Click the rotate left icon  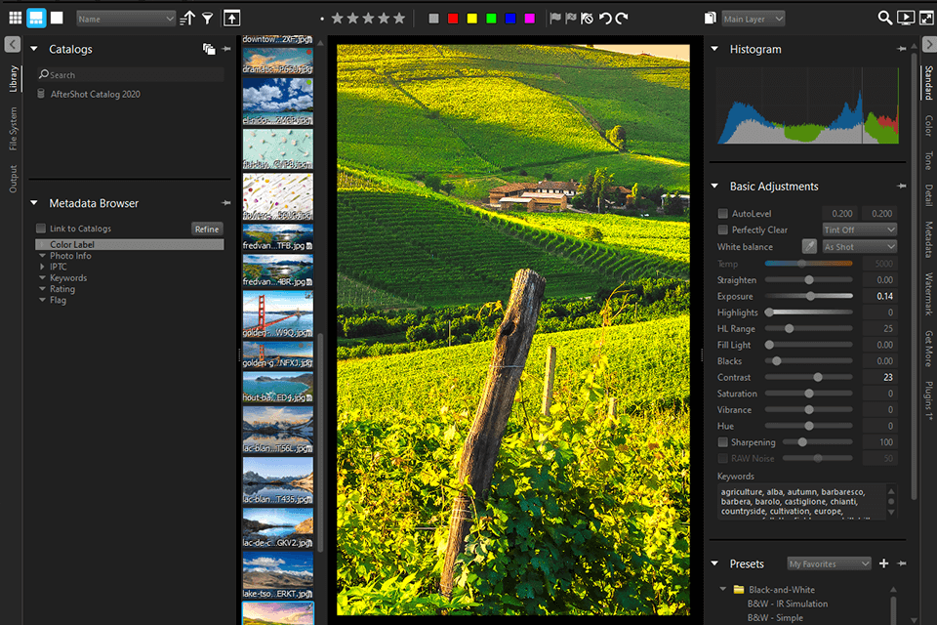pos(605,18)
